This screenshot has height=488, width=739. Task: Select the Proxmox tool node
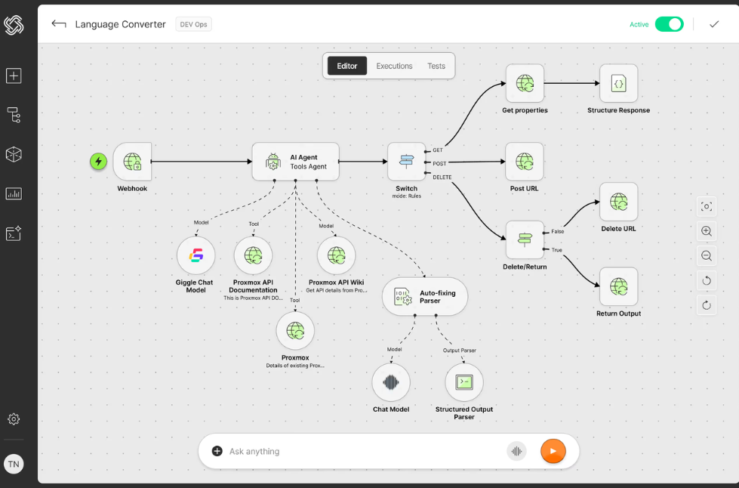295,331
